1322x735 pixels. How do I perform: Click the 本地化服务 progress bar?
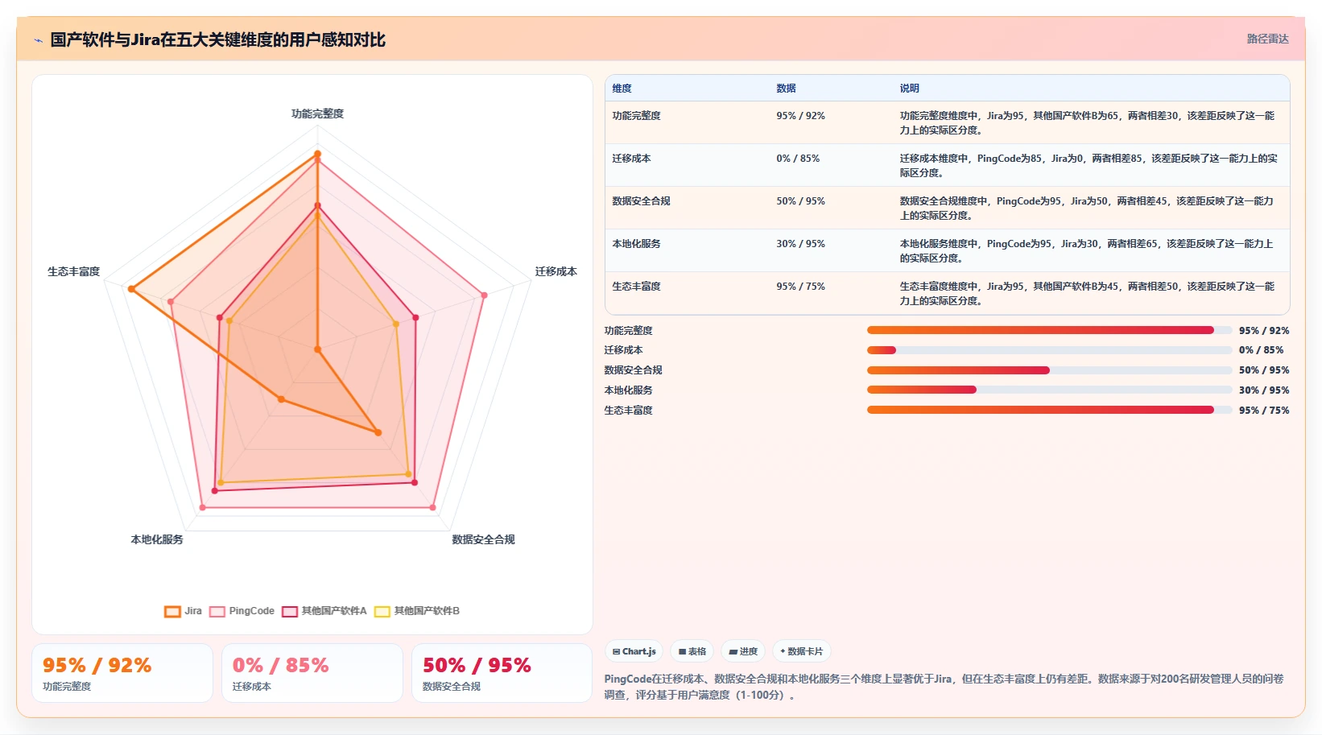click(x=1049, y=390)
